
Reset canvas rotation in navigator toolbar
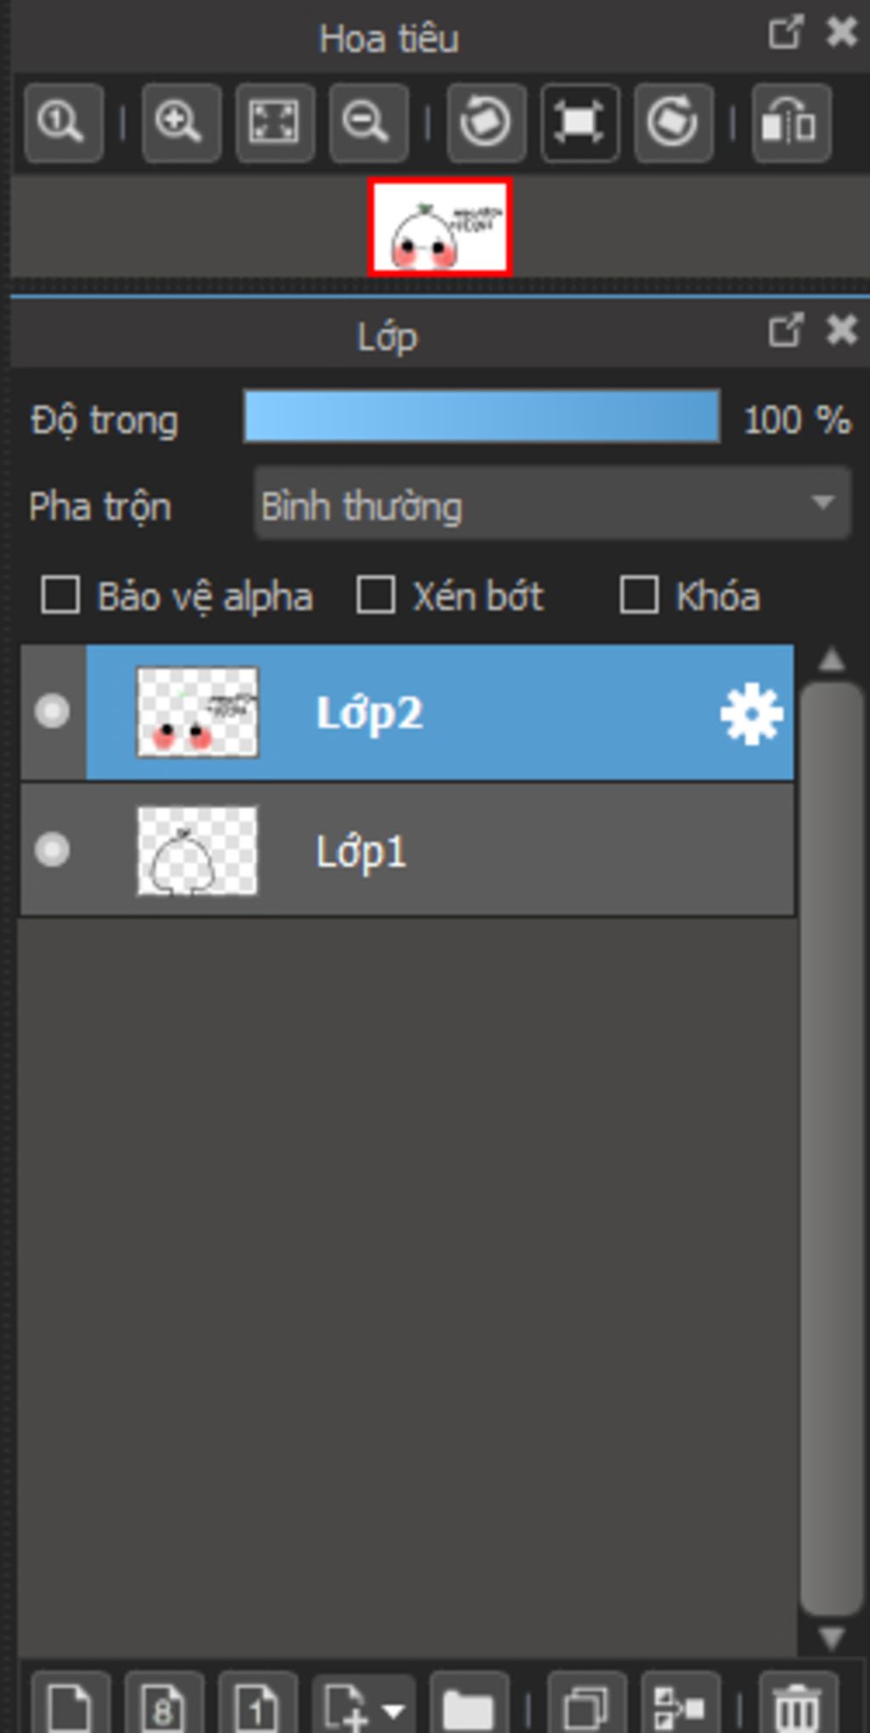tap(579, 123)
